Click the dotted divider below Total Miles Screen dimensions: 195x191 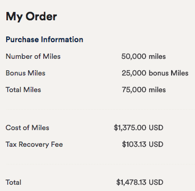coord(100,110)
